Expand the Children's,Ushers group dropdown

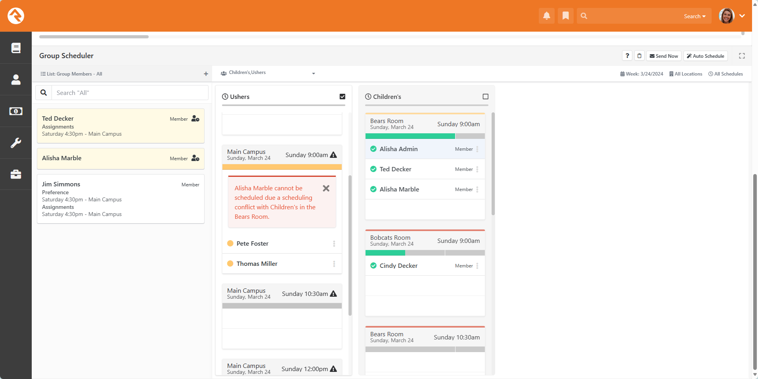pos(313,74)
